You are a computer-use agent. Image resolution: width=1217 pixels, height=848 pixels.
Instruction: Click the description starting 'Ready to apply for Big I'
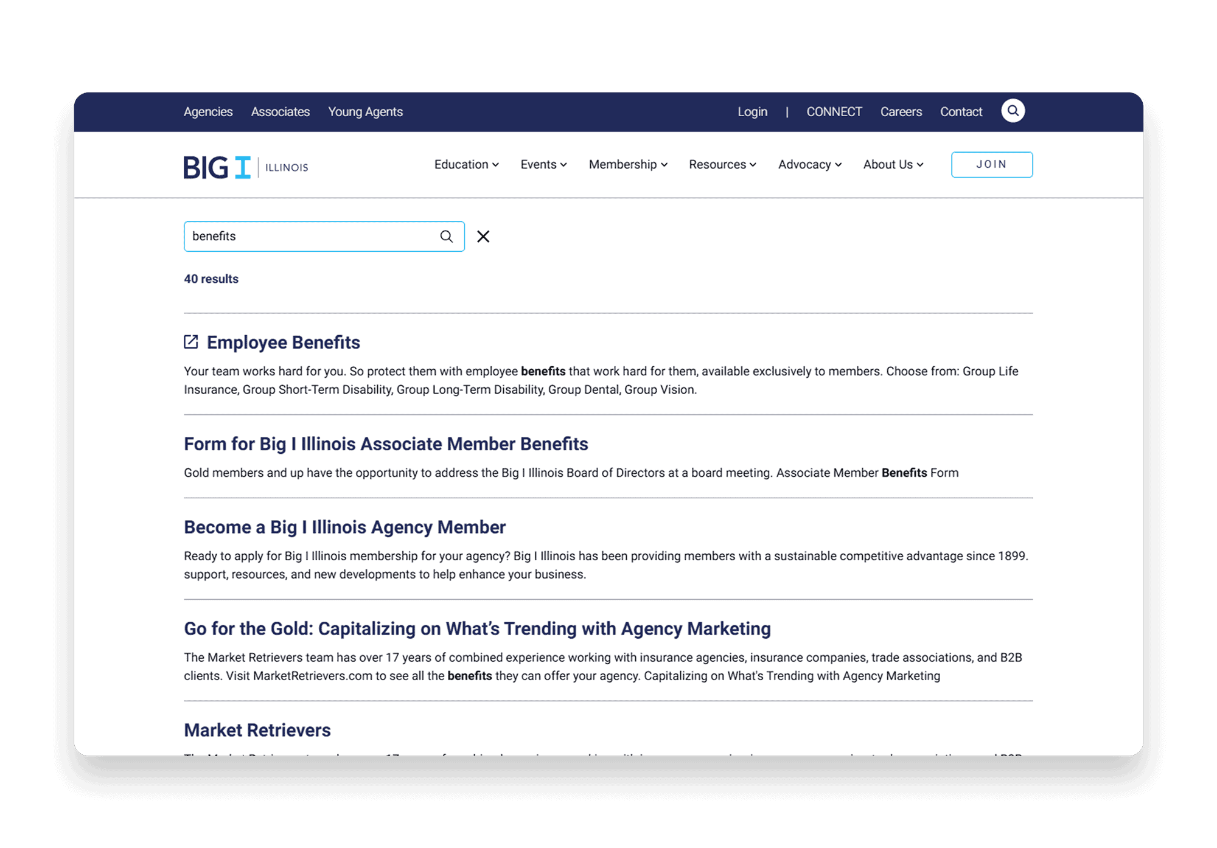[606, 565]
